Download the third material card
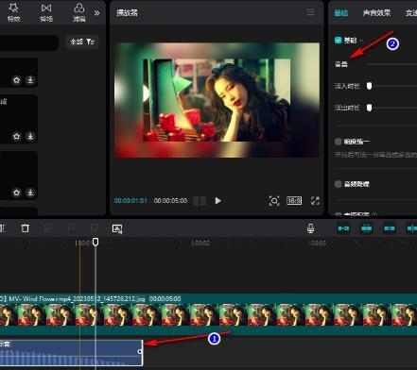The width and height of the screenshot is (417, 370). coord(30,193)
